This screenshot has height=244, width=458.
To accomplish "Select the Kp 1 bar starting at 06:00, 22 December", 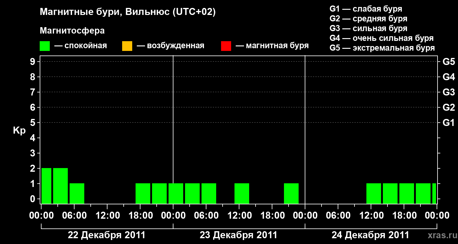I will coord(77,193).
